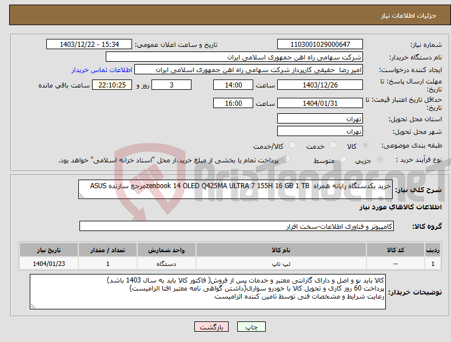Click the کد کالا column header
Screen dimensions: 451x342
click(396, 250)
